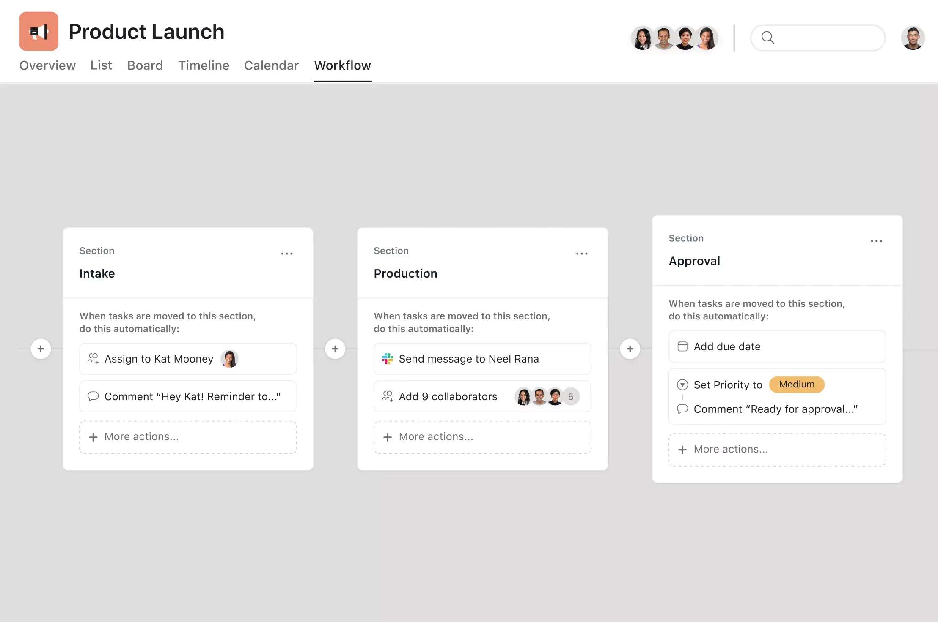This screenshot has width=938, height=622.
Task: Click the ellipsis menu on Intake section
Action: [287, 254]
